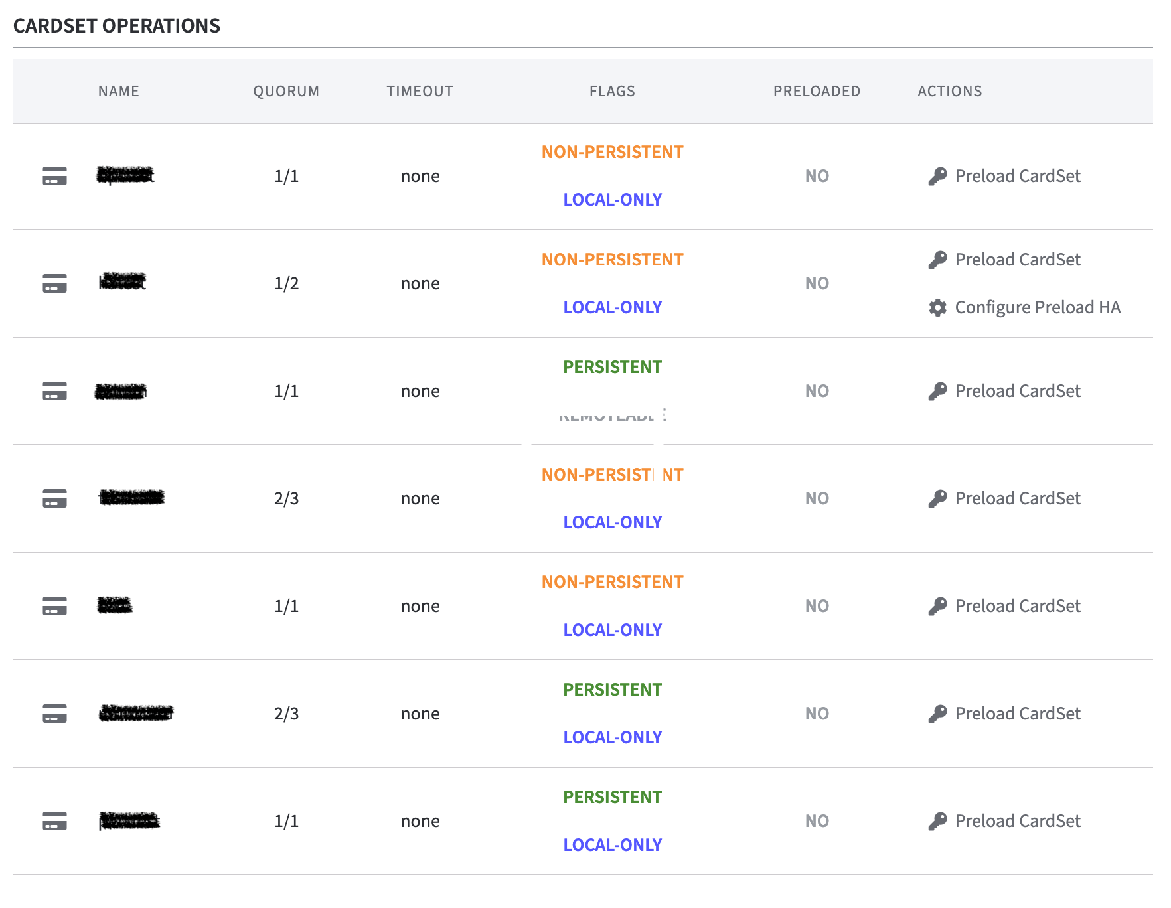Click the card icon in the third cardset row

[x=54, y=391]
